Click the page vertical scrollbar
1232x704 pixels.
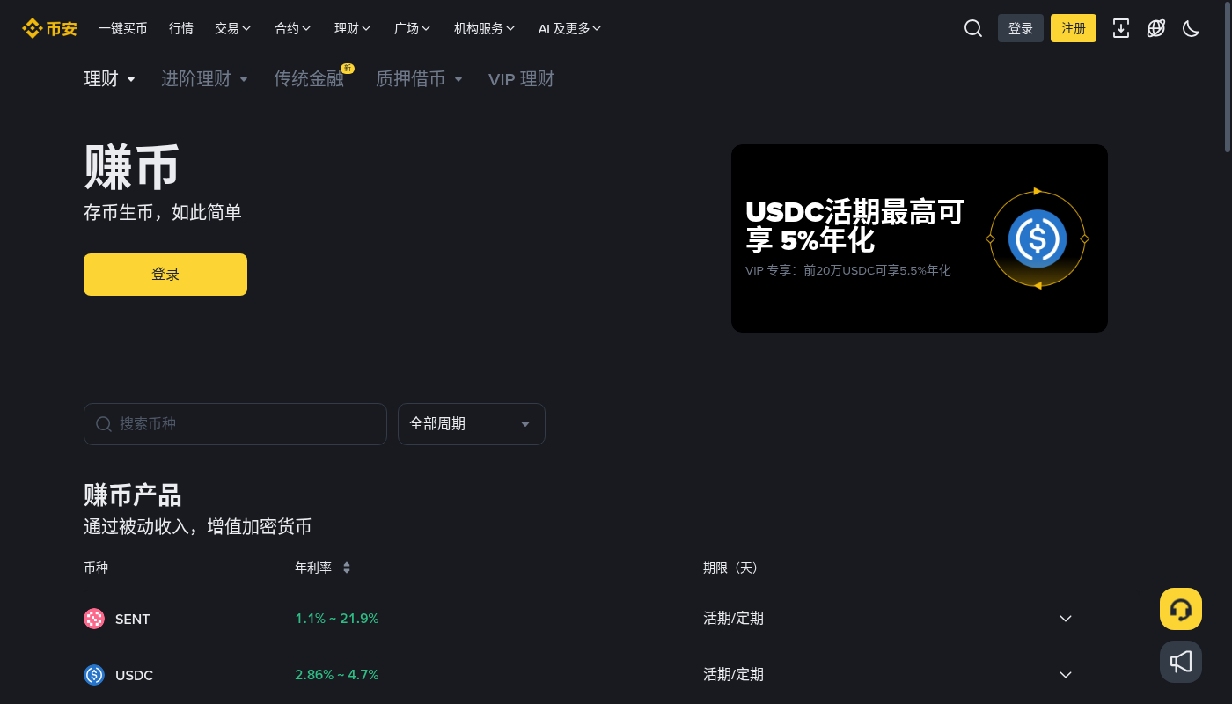[x=1228, y=79]
